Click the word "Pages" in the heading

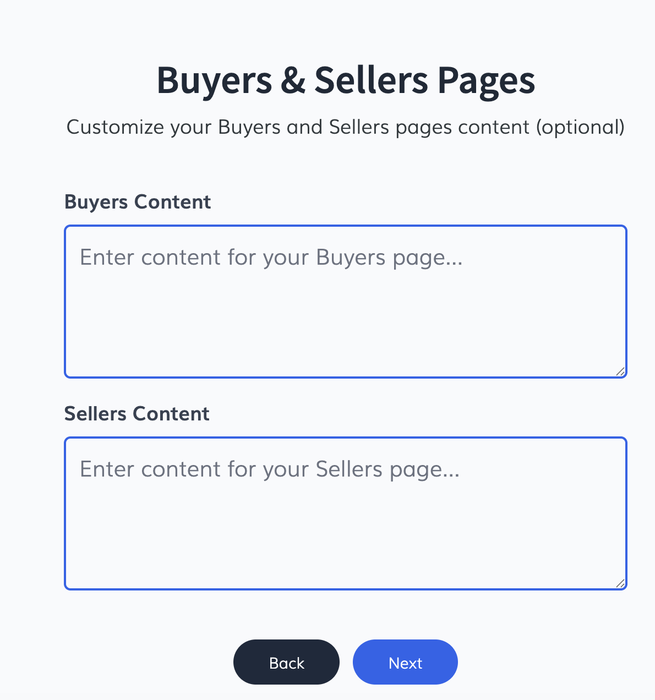pyautogui.click(x=486, y=80)
